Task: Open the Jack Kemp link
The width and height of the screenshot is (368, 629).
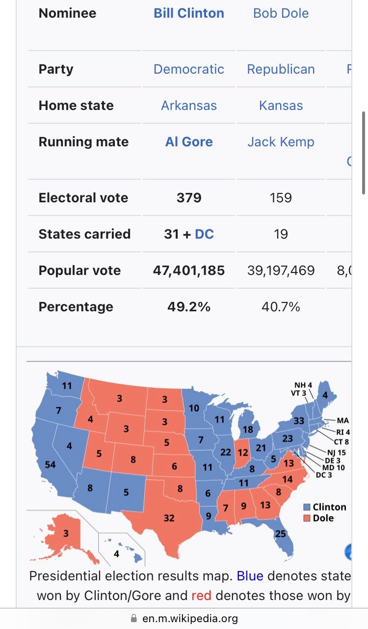Action: click(281, 142)
